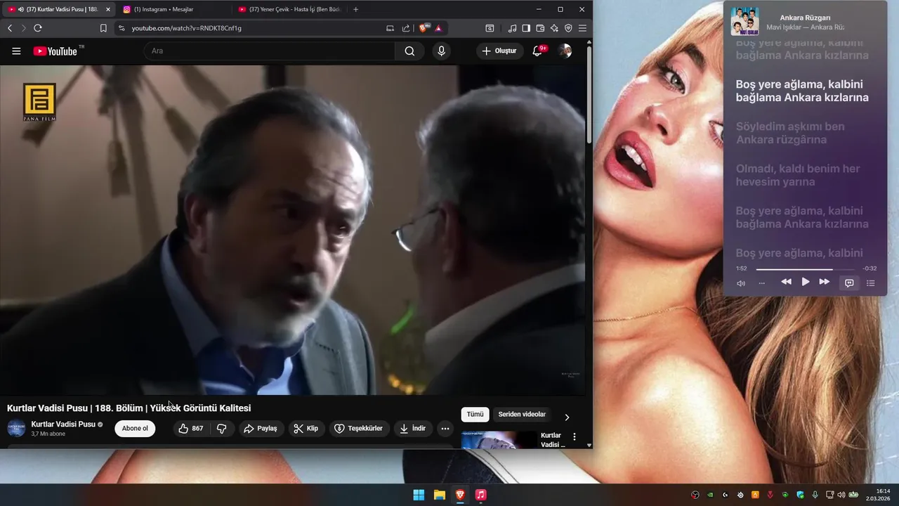
Task: Click Ankara Rüzgarı album artwork
Action: (744, 21)
